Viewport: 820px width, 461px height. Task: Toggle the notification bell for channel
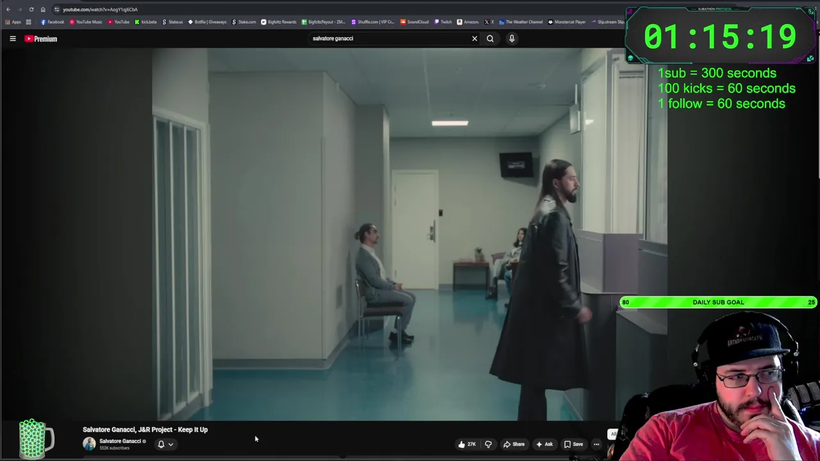(161, 444)
